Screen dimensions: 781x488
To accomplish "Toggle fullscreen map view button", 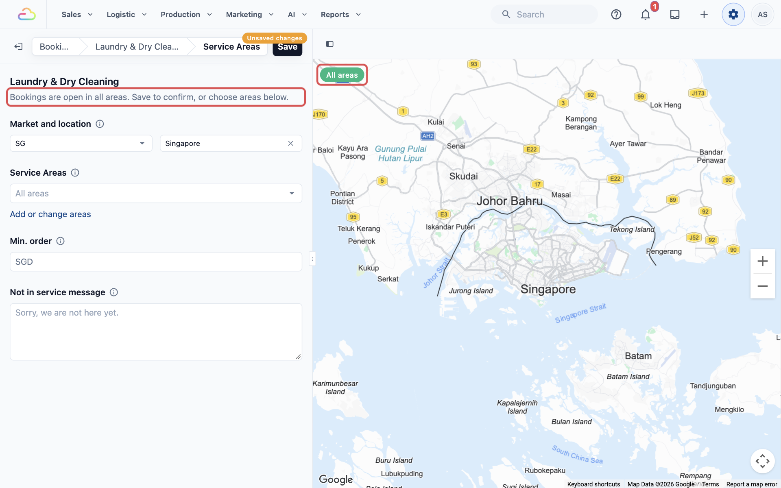I will (x=763, y=461).
